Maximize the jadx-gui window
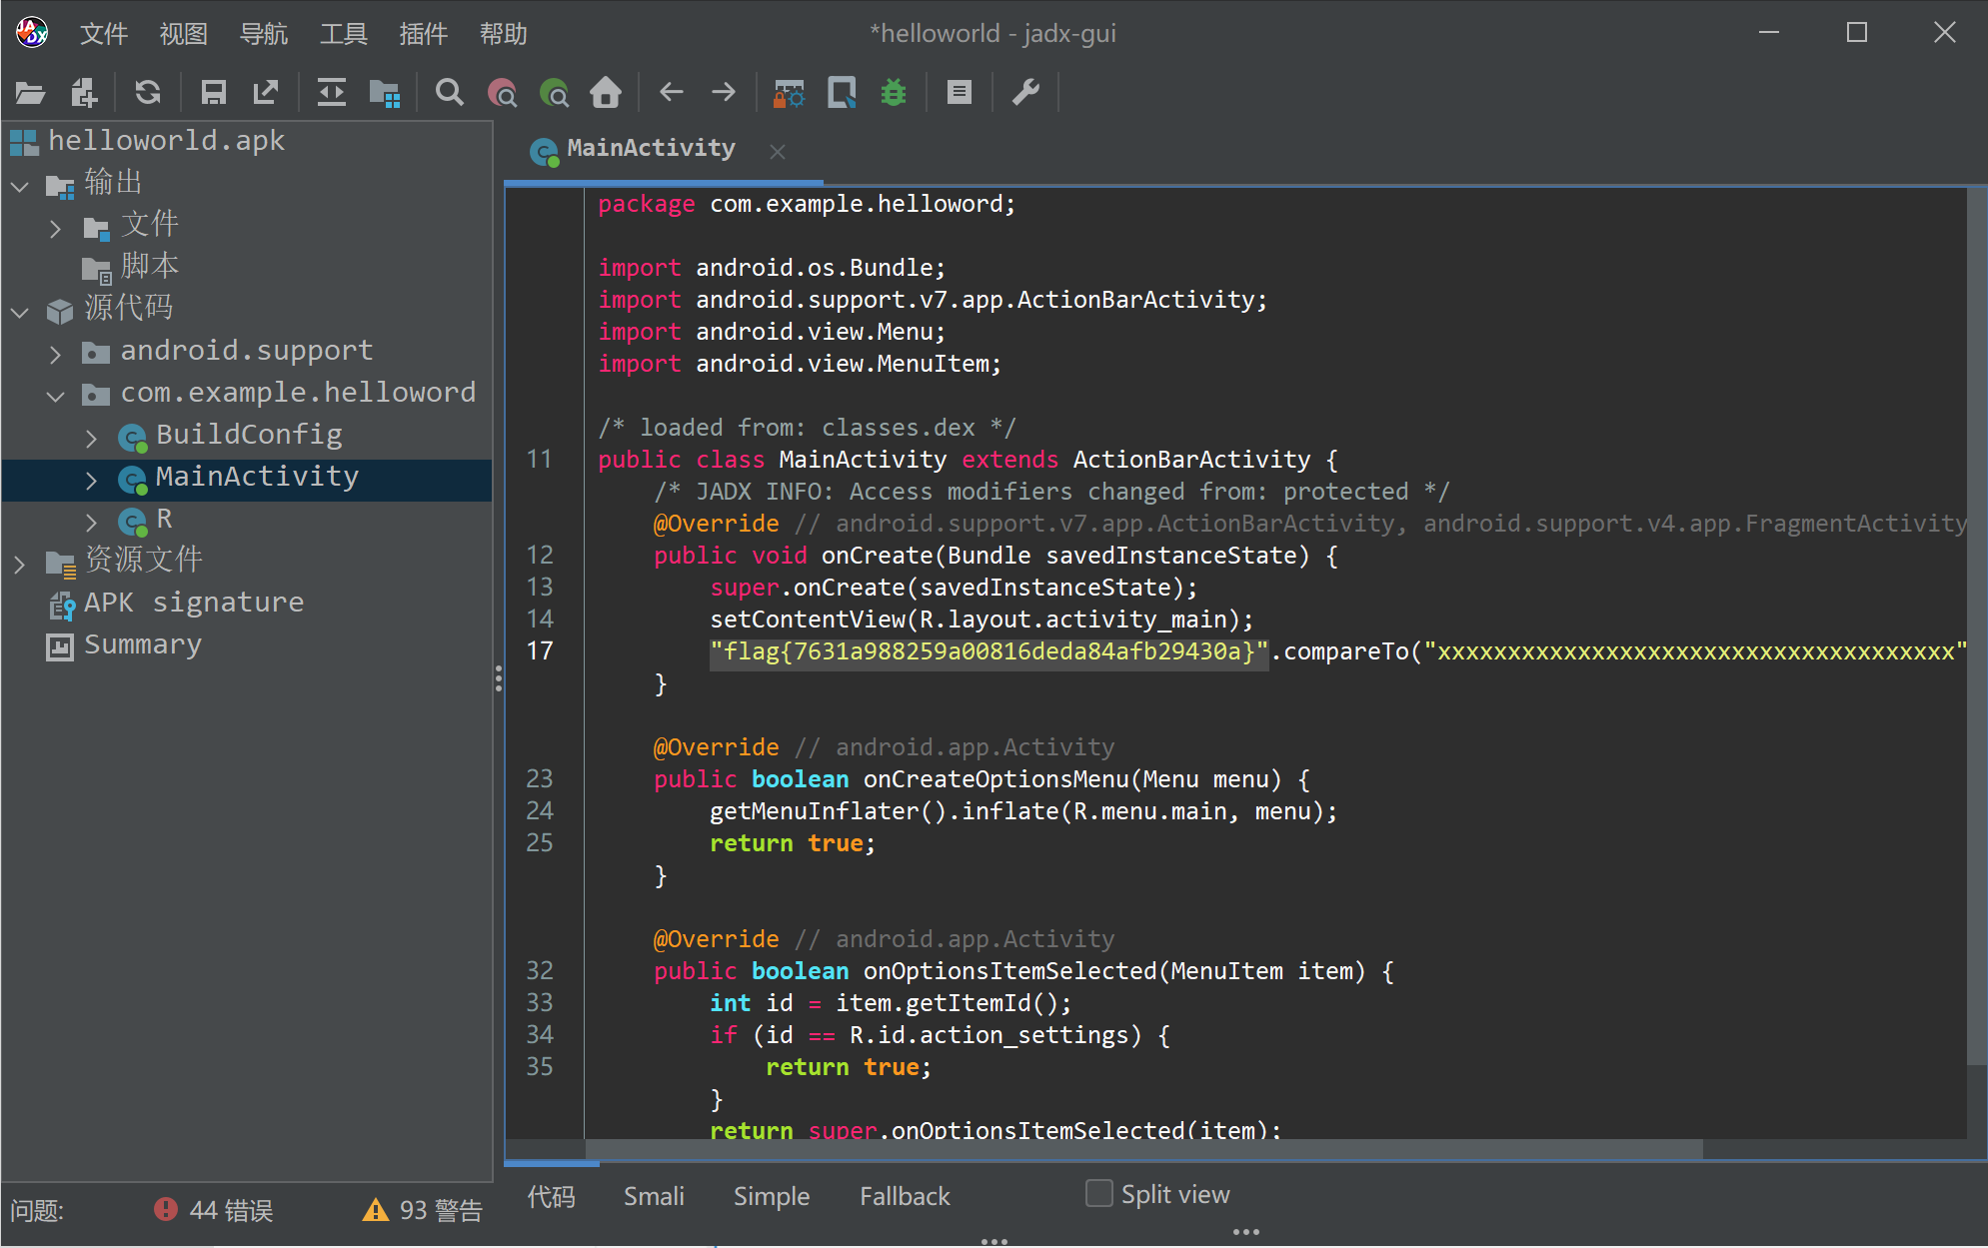This screenshot has width=1988, height=1248. pyautogui.click(x=1857, y=33)
